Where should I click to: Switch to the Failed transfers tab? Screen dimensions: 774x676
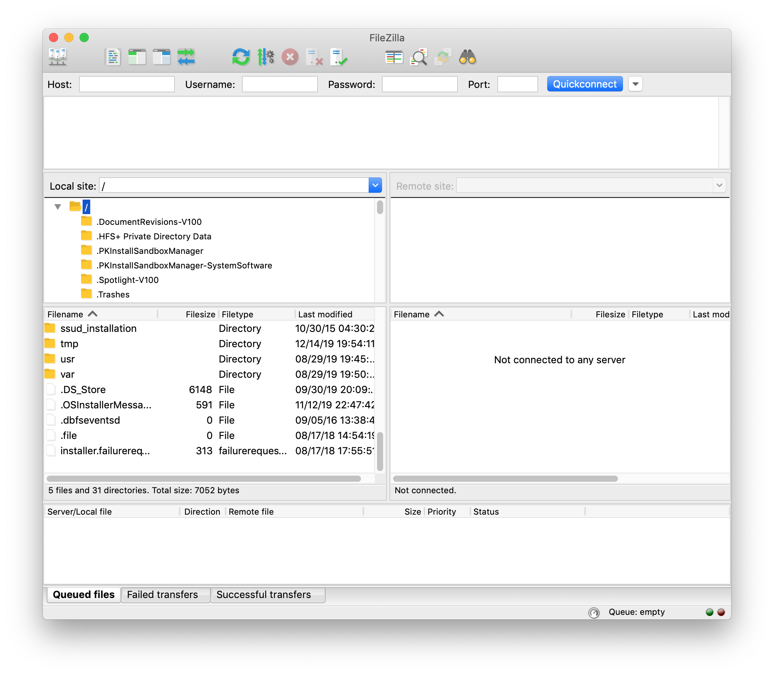click(165, 594)
